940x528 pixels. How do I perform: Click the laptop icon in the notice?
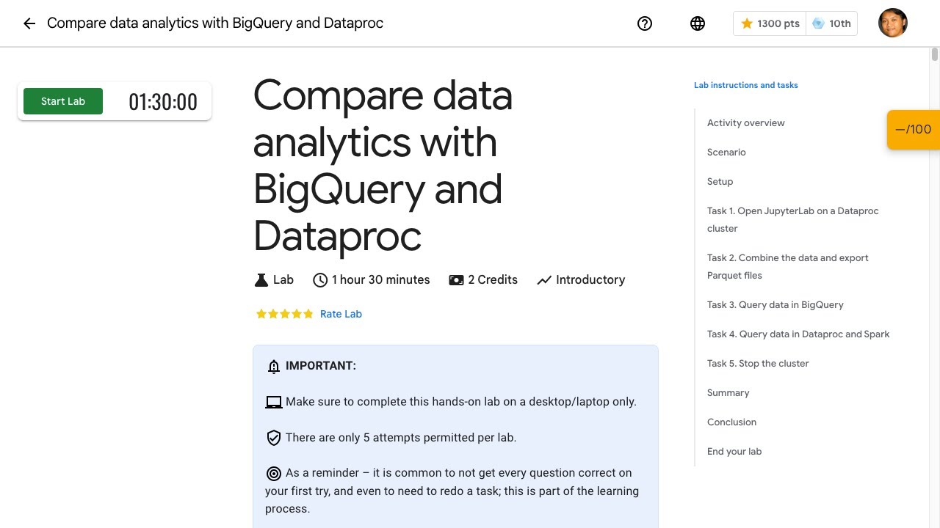coord(274,402)
